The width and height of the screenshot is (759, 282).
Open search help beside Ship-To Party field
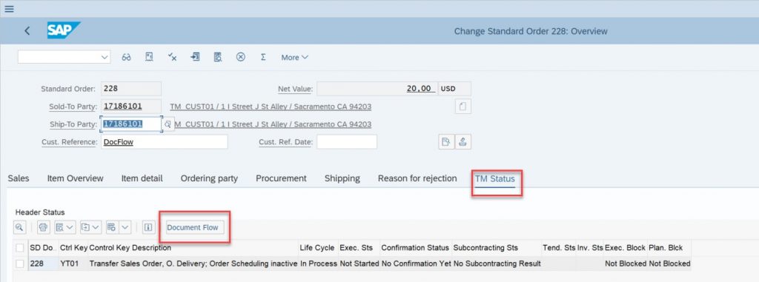click(168, 124)
